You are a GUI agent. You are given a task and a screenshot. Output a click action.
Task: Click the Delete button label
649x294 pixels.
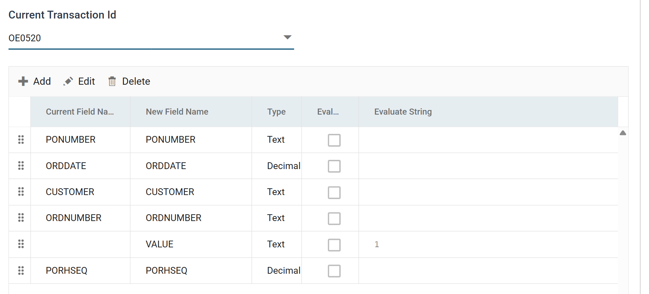136,82
